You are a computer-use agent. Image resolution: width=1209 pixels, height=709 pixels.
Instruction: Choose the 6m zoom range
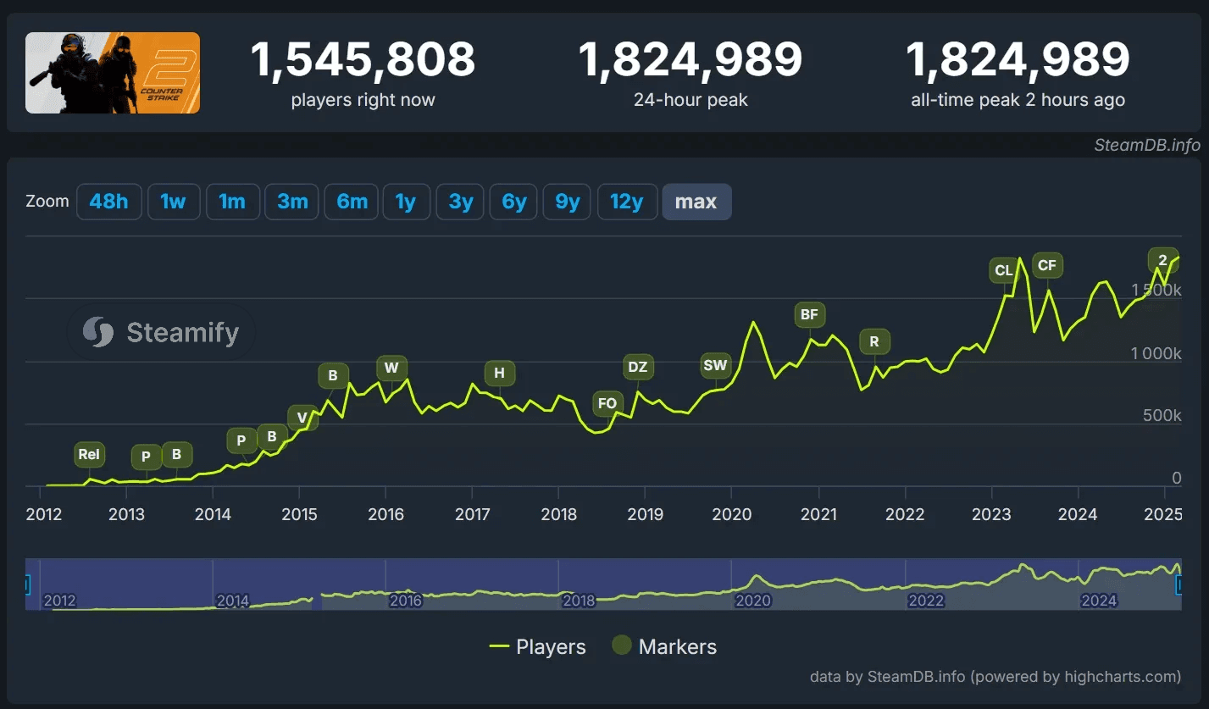pyautogui.click(x=352, y=202)
